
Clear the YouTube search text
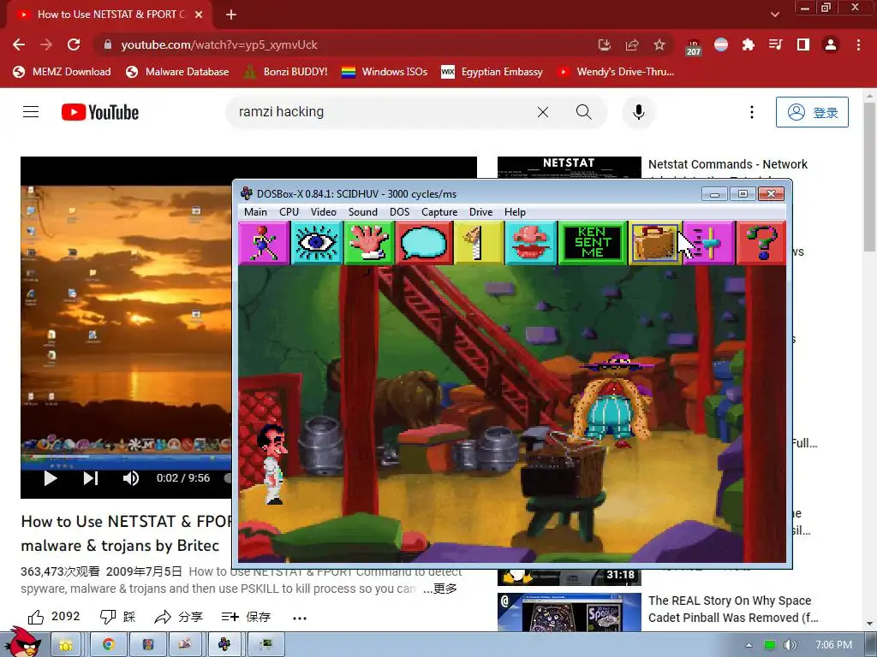(x=542, y=112)
